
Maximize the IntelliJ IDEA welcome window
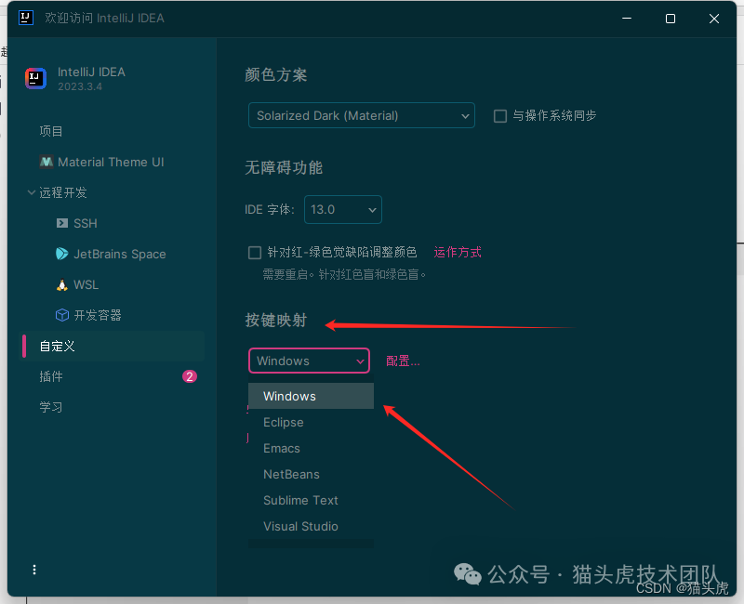[x=671, y=19]
